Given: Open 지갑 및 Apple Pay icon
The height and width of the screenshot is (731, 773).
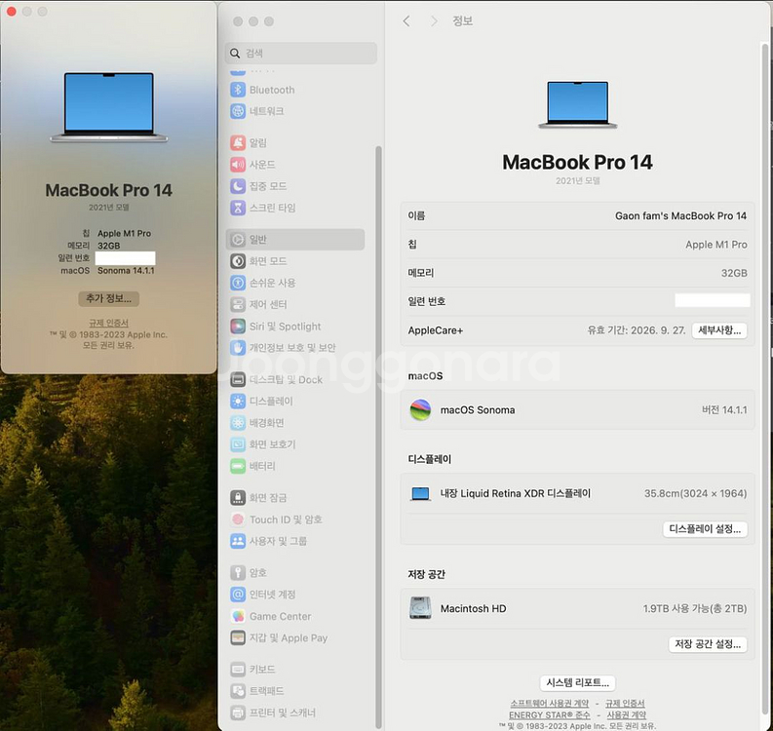Looking at the screenshot, I should click(238, 637).
